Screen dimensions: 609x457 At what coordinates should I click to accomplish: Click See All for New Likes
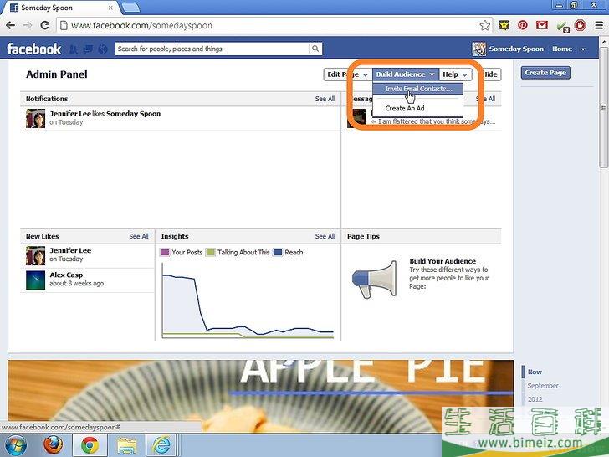tap(139, 236)
